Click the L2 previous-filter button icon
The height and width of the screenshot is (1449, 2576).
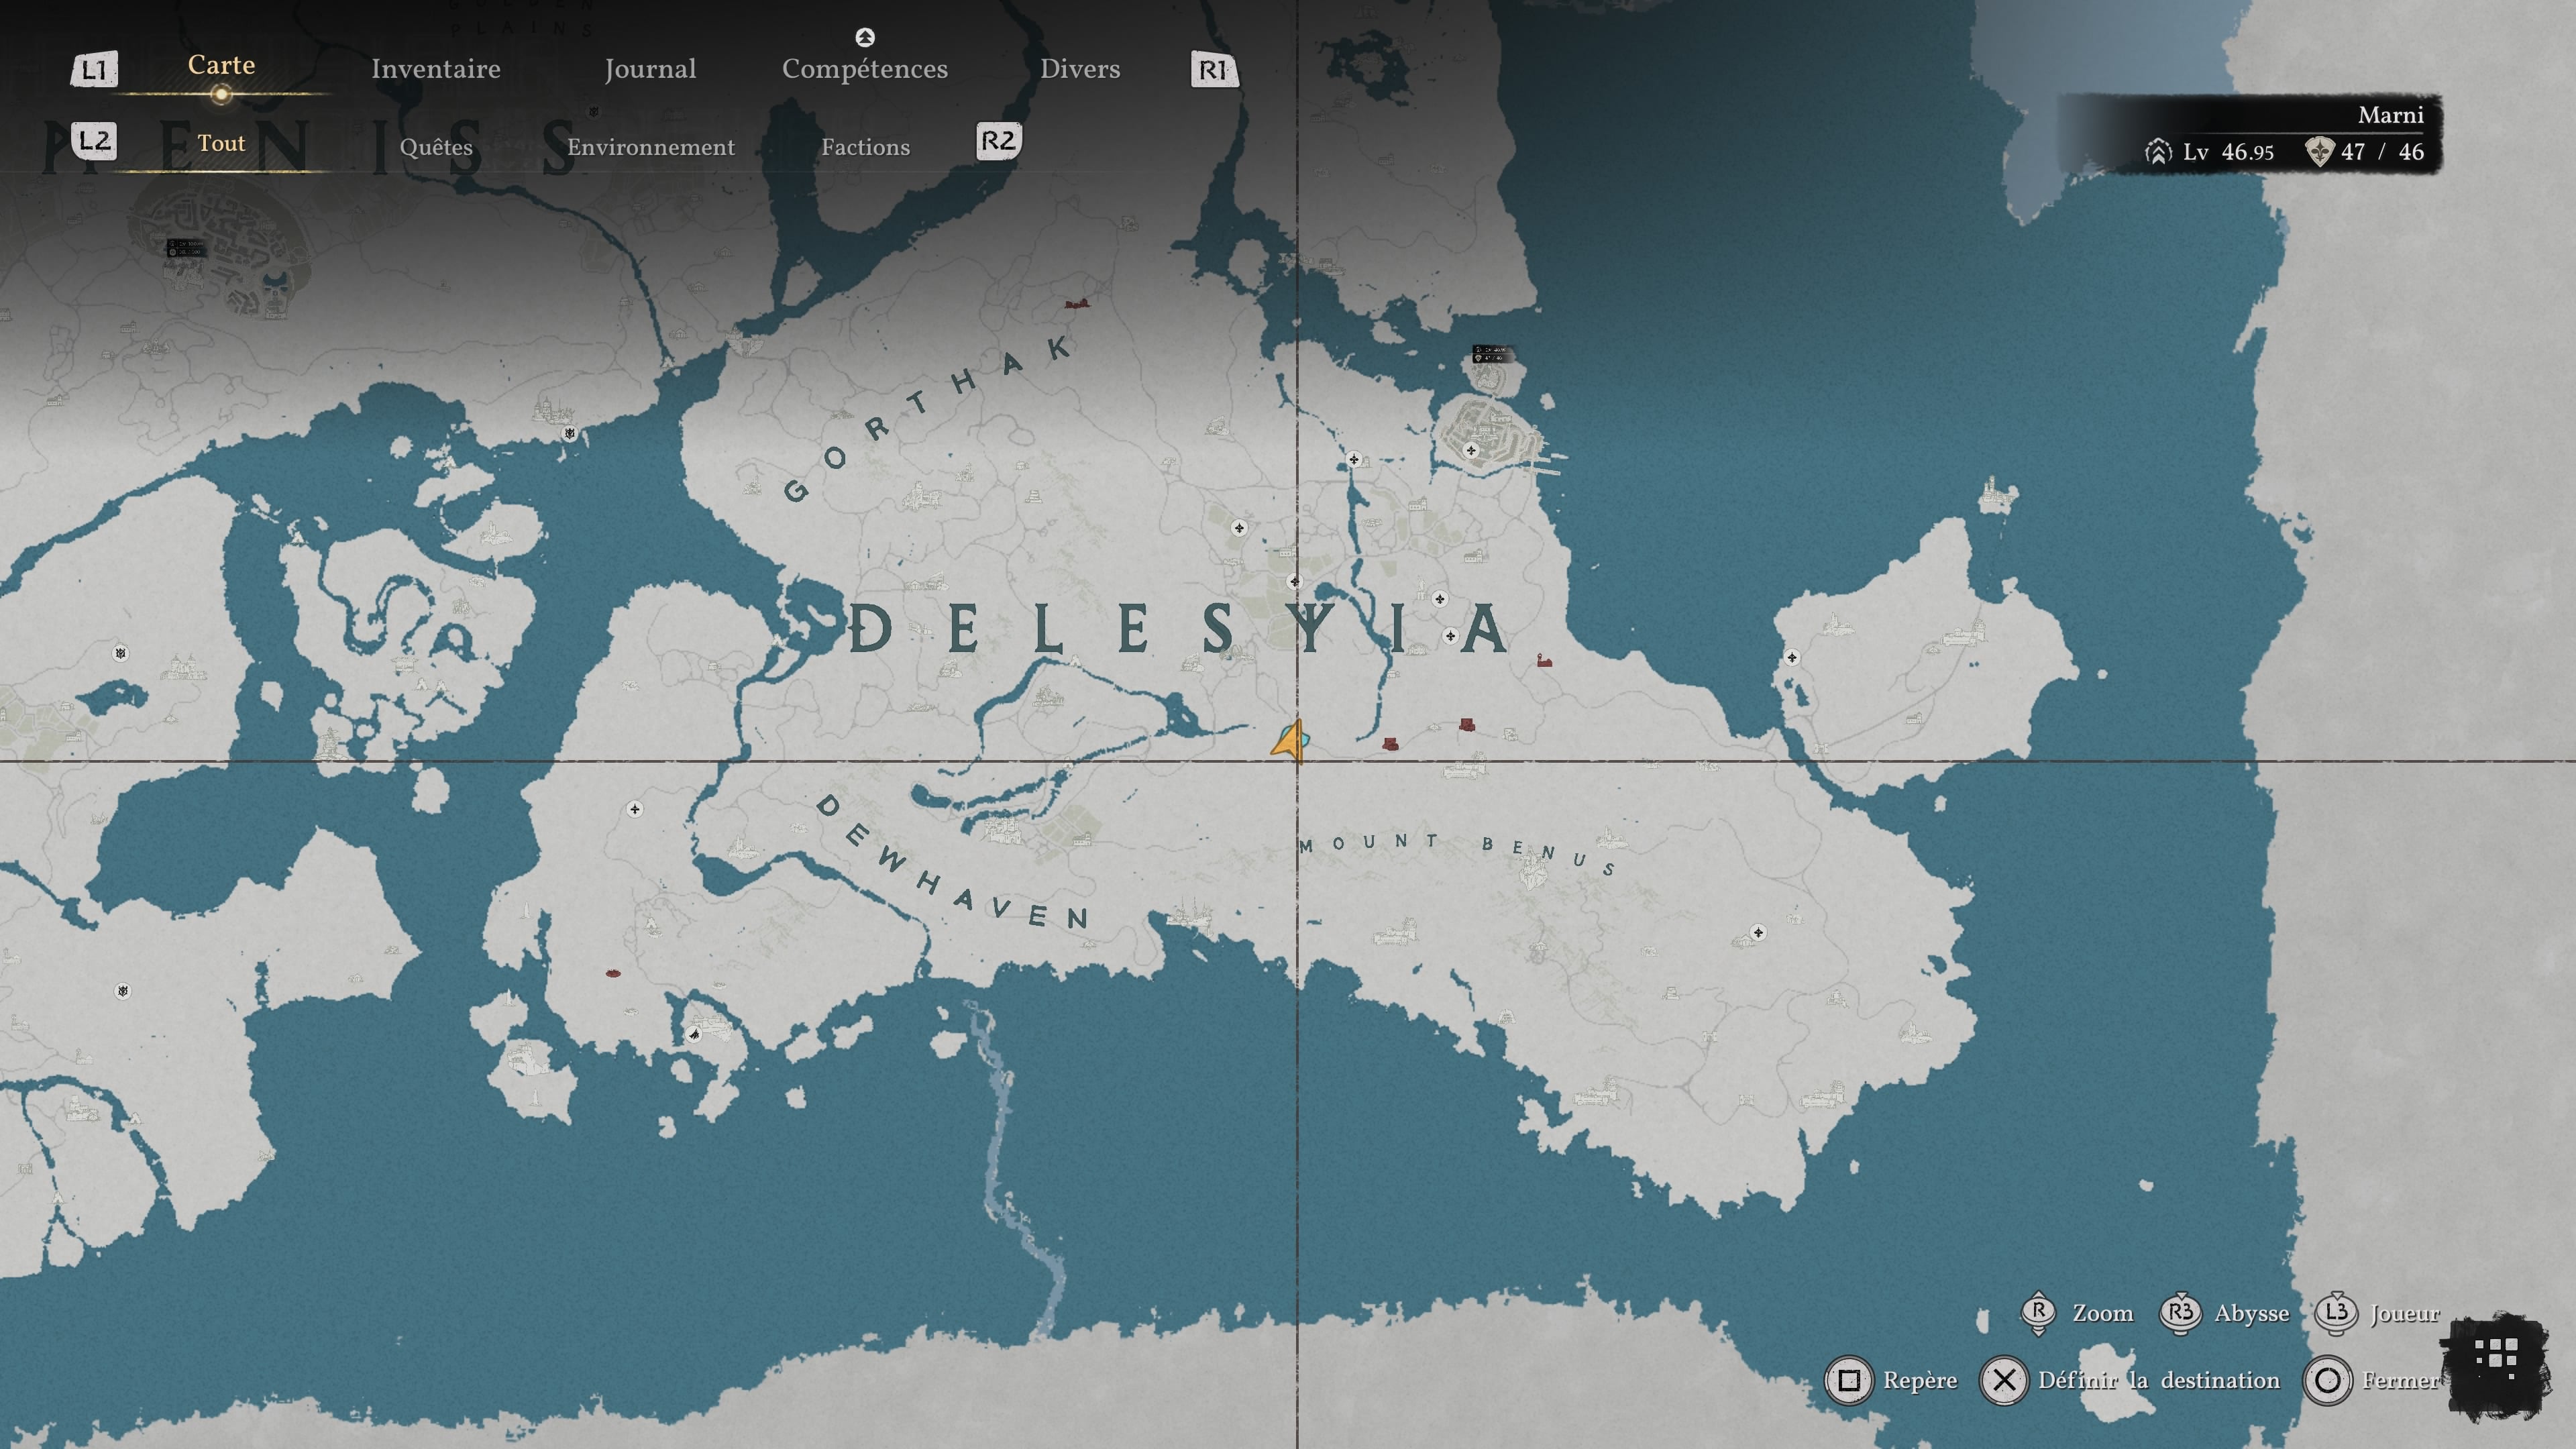[x=94, y=141]
